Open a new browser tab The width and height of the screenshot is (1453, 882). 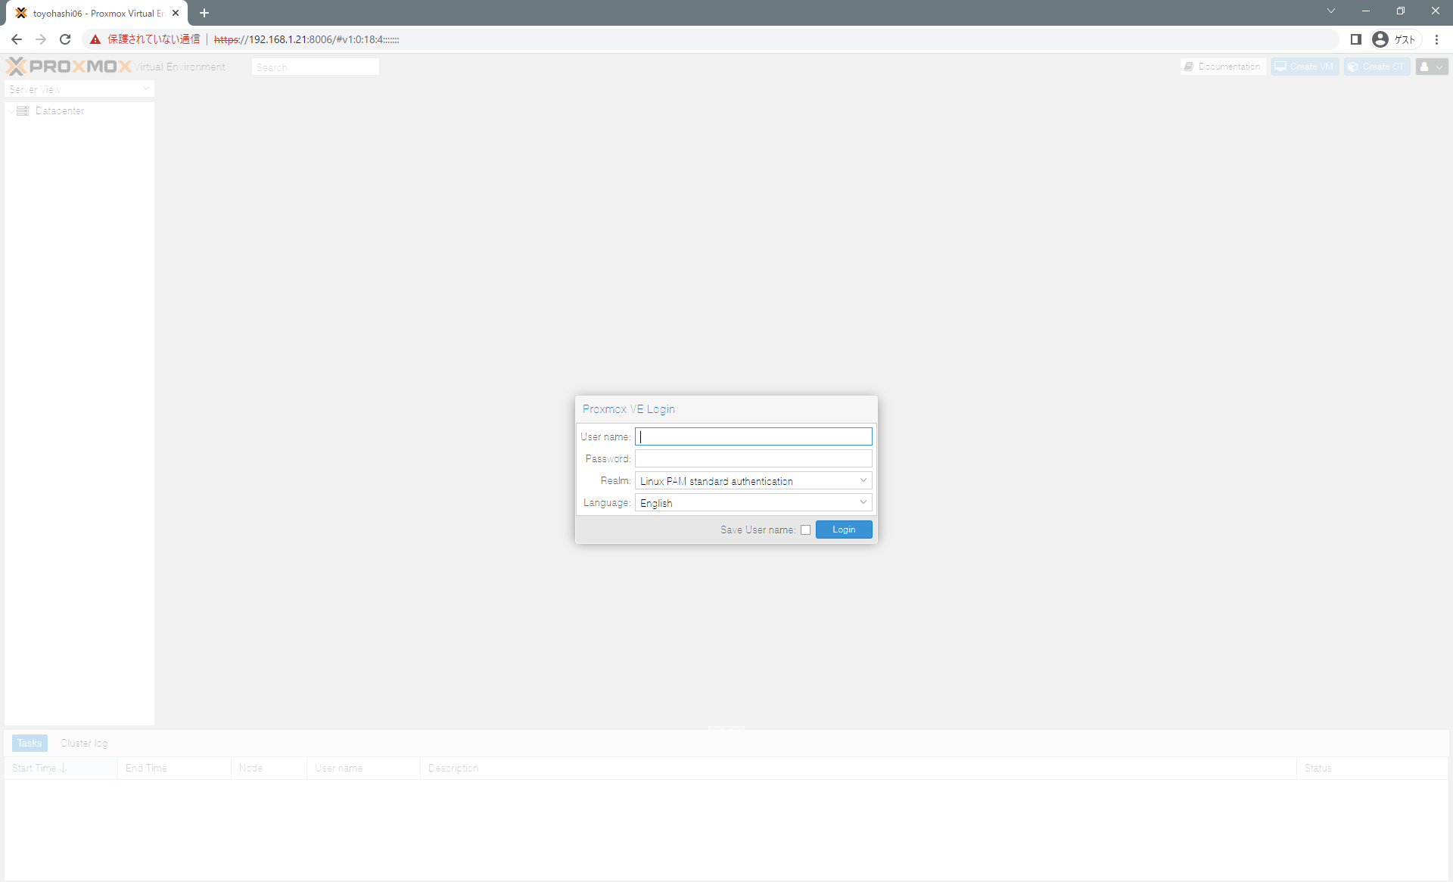pyautogui.click(x=204, y=13)
